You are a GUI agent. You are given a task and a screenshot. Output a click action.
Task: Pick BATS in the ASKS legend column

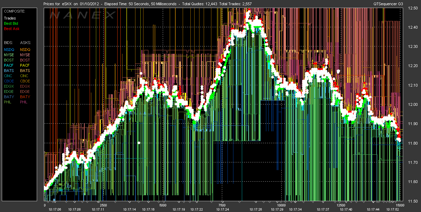click(x=26, y=71)
